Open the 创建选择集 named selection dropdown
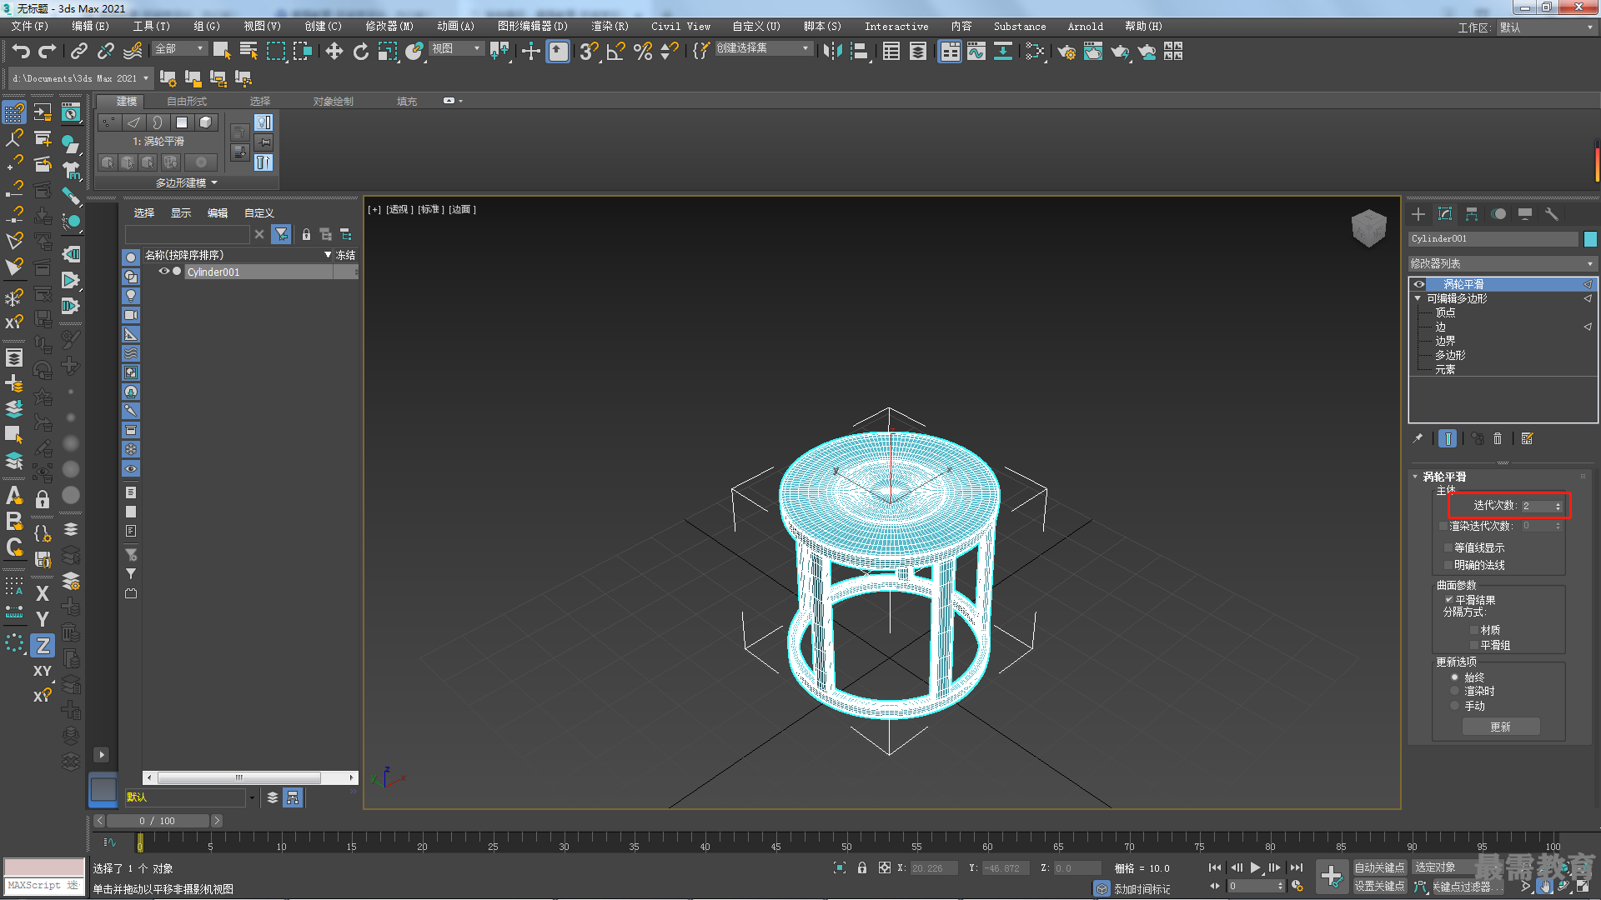This screenshot has width=1601, height=900. (763, 48)
